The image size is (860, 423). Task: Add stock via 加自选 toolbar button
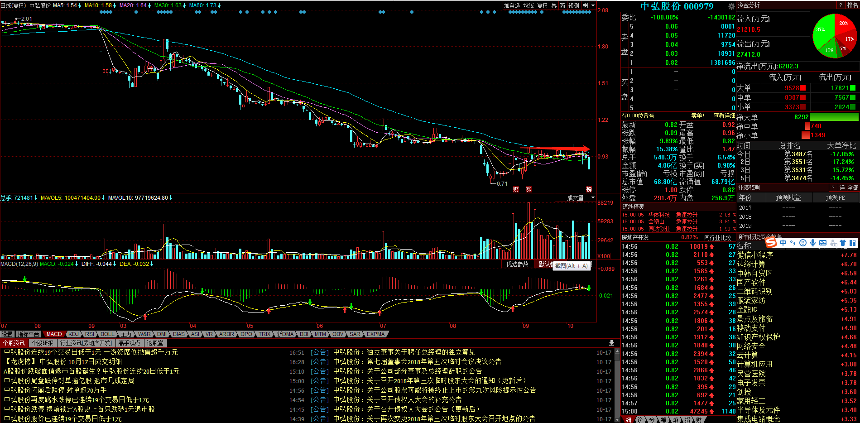tap(512, 5)
